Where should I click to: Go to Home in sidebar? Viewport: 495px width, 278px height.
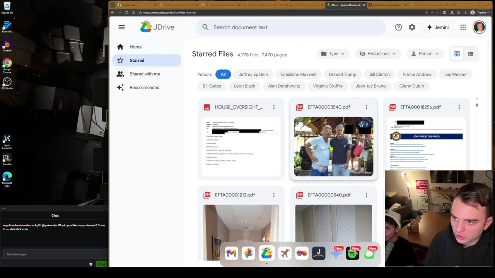coord(147,47)
